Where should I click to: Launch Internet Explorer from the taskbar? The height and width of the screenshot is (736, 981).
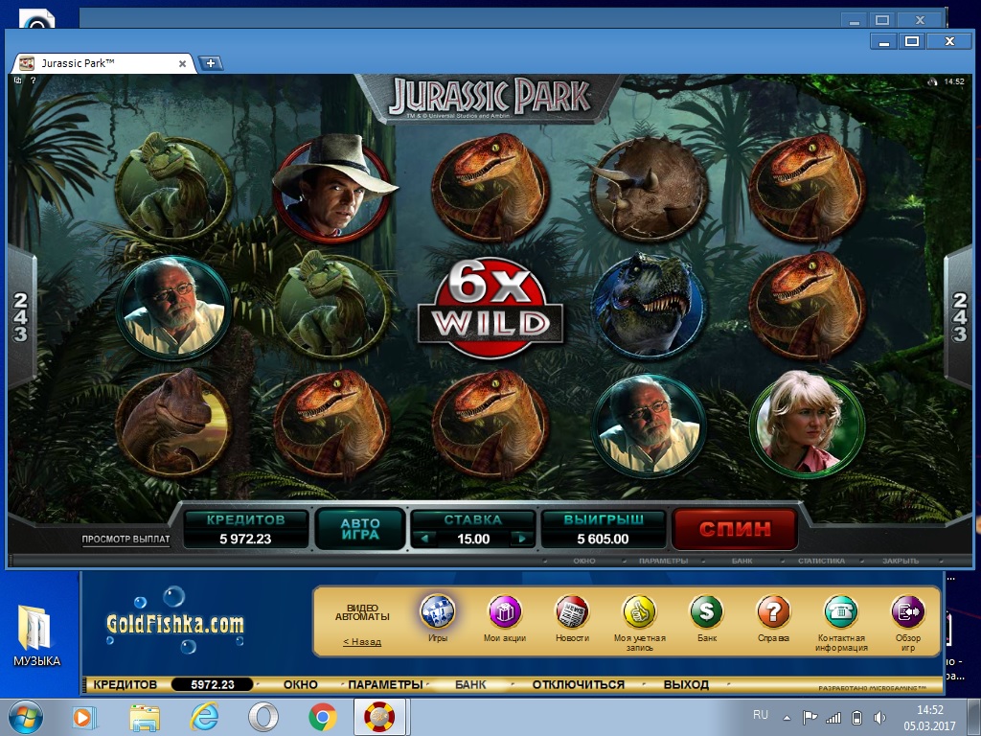204,717
